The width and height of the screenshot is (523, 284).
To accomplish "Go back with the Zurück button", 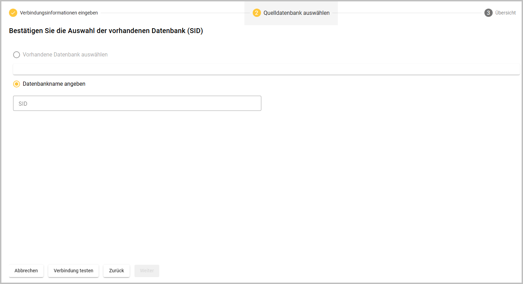I will pos(117,271).
